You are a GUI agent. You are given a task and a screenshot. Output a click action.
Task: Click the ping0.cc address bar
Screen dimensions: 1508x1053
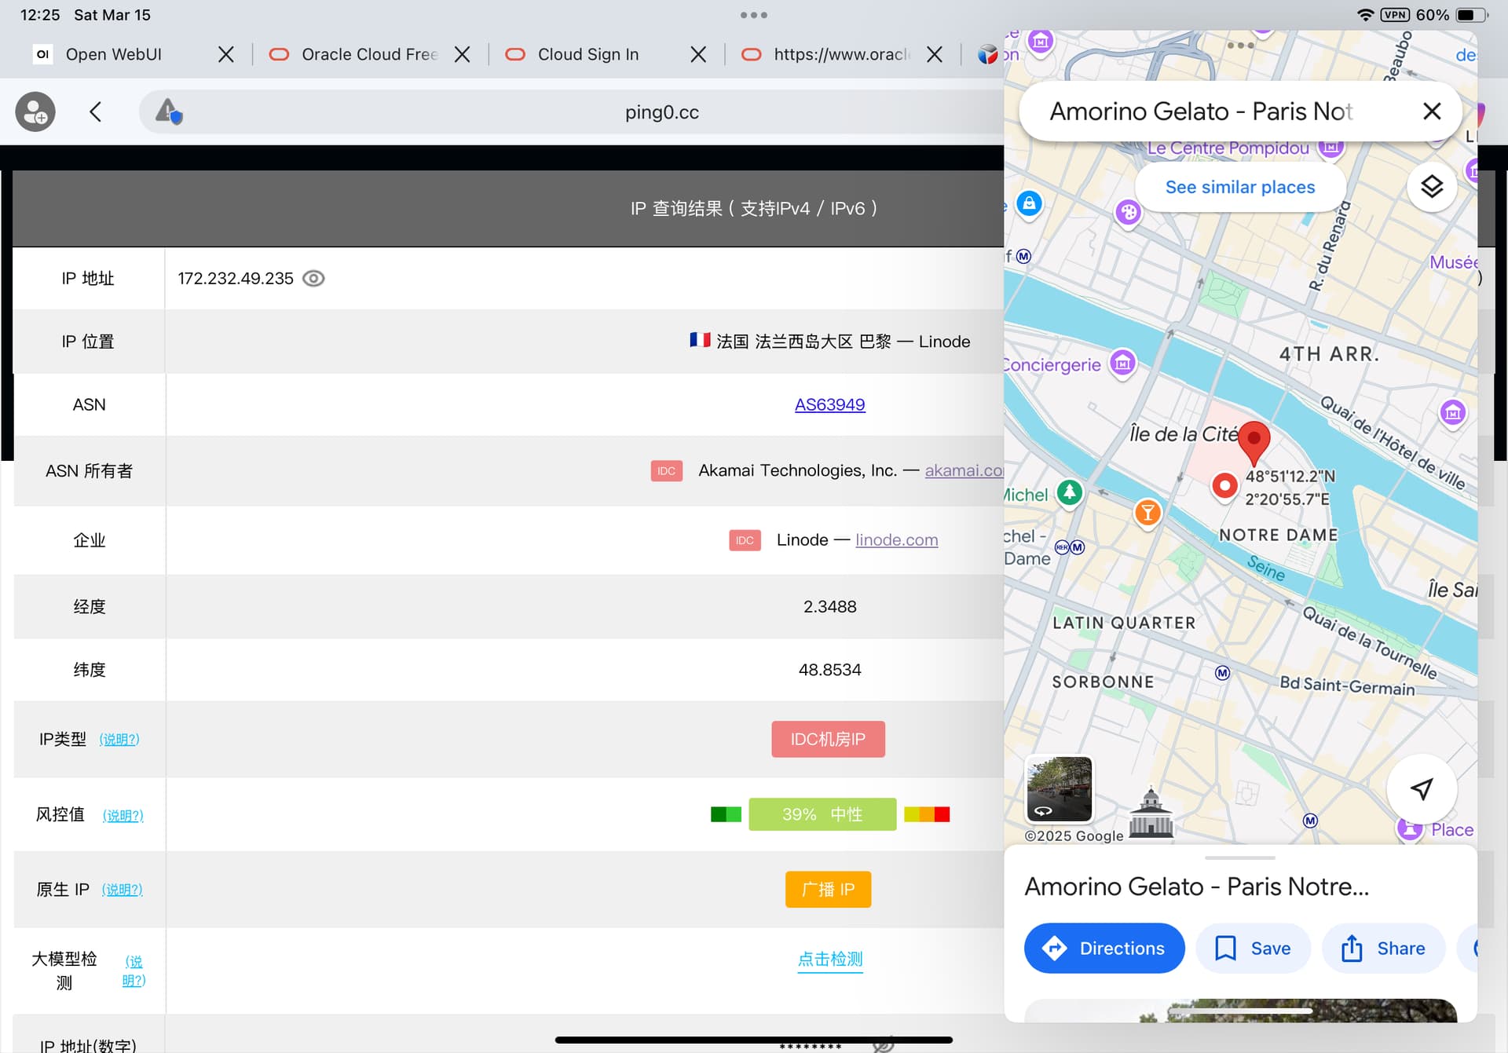pyautogui.click(x=661, y=112)
